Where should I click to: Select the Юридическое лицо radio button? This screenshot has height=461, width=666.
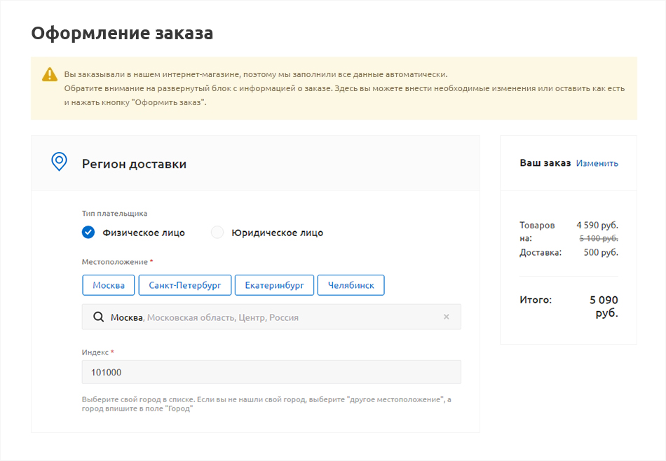[217, 233]
